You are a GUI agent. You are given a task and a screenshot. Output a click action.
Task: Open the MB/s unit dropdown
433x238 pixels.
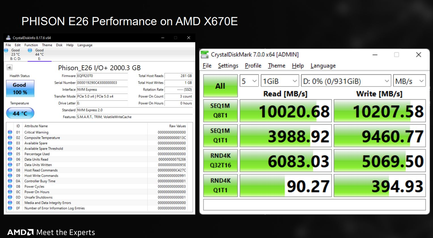409,82
